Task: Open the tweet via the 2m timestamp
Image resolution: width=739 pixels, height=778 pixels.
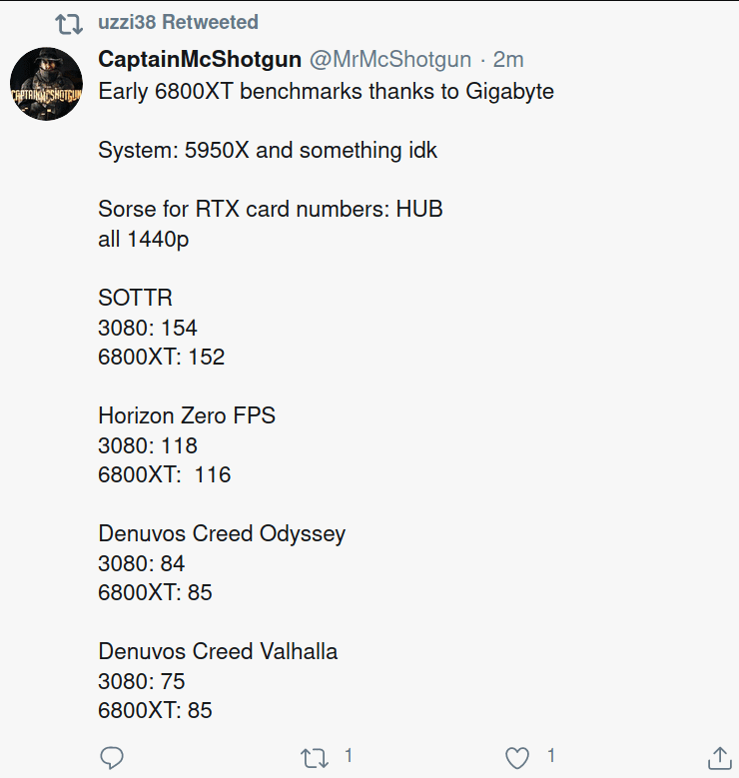Action: click(x=508, y=60)
